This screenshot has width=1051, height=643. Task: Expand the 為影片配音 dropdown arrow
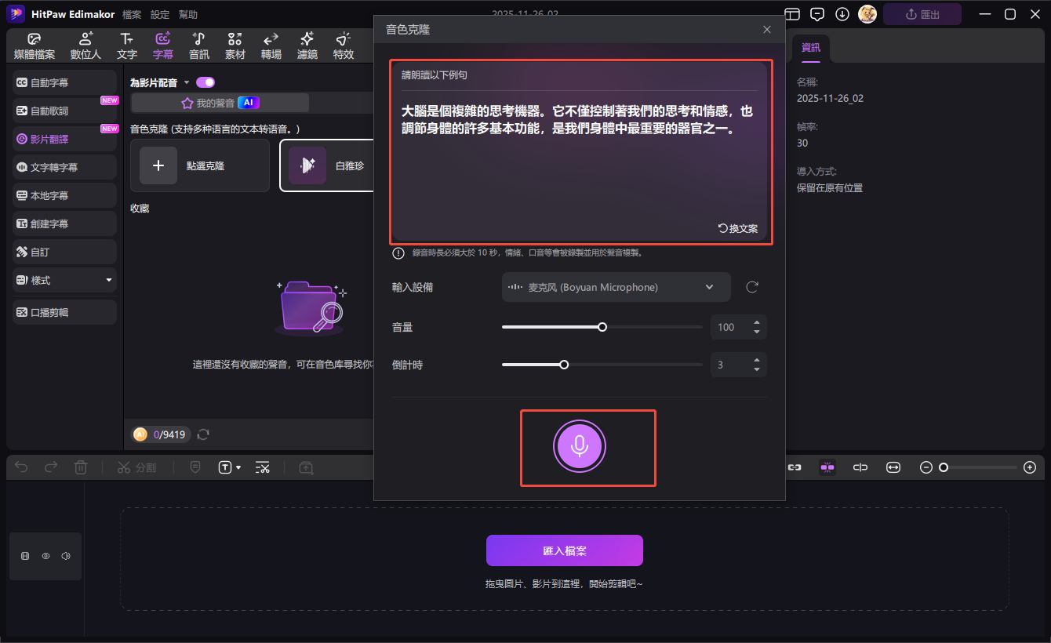(187, 83)
